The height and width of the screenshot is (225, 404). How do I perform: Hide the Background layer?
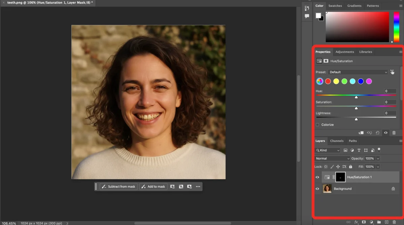click(317, 189)
